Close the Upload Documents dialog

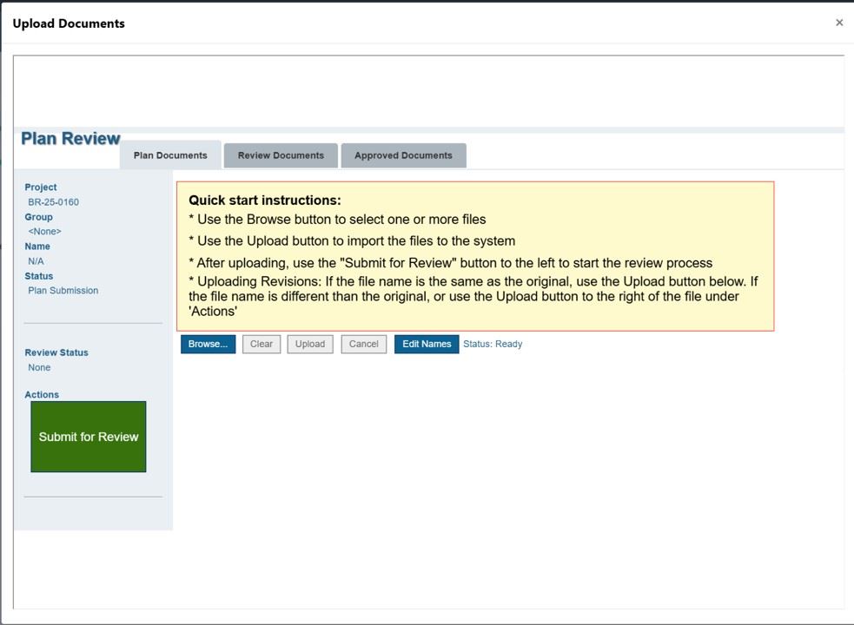pyautogui.click(x=838, y=23)
